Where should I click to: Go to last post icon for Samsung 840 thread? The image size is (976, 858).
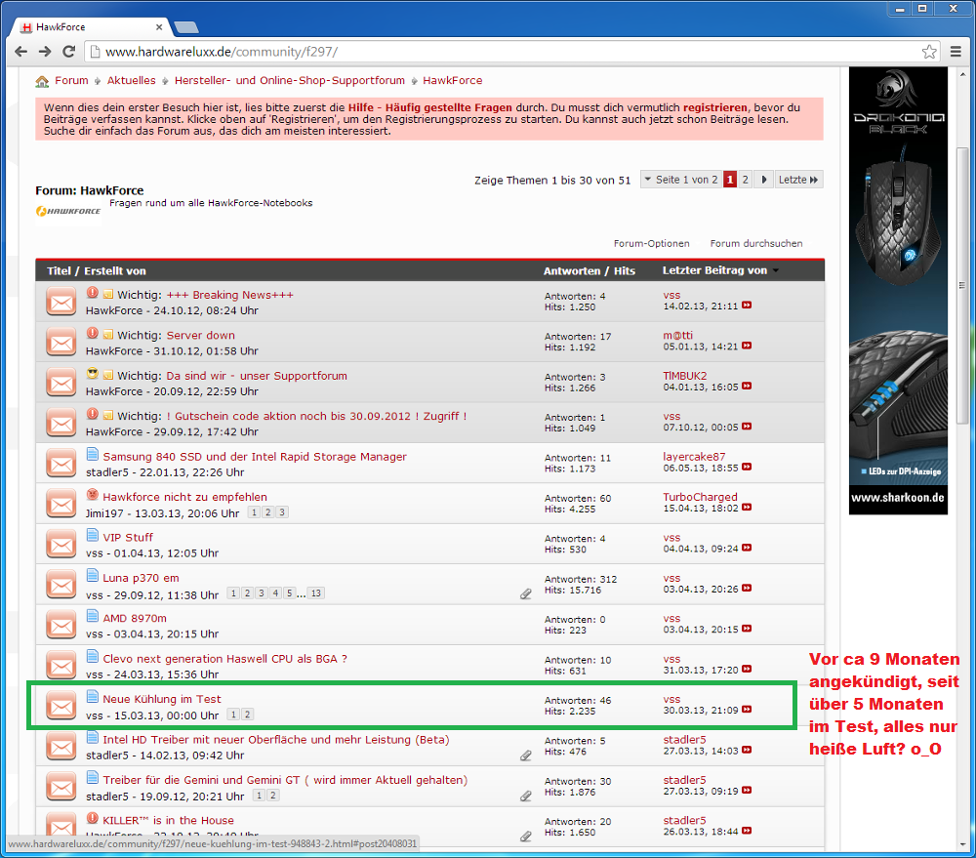[x=747, y=467]
